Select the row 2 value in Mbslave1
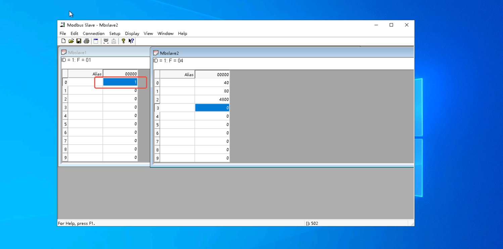This screenshot has width=503, height=249. click(120, 99)
